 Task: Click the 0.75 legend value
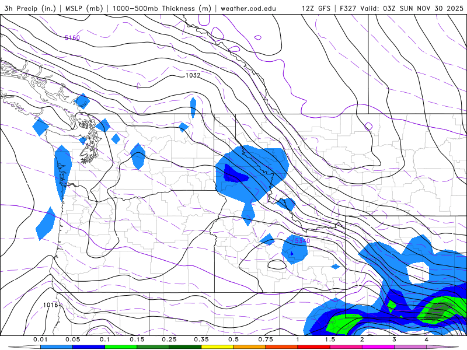266,339
